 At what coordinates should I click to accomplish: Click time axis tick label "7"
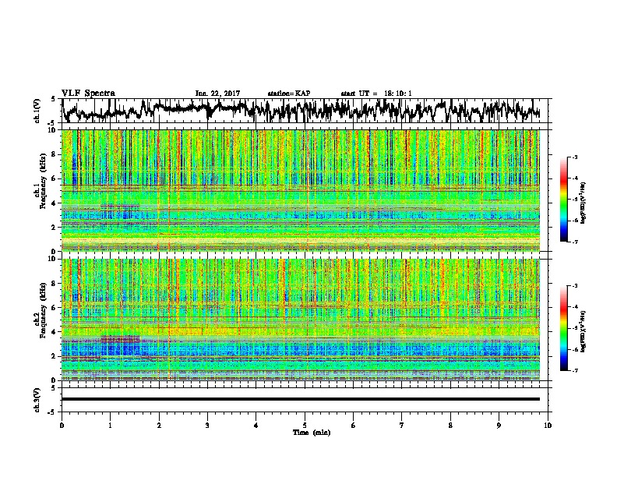402,426
